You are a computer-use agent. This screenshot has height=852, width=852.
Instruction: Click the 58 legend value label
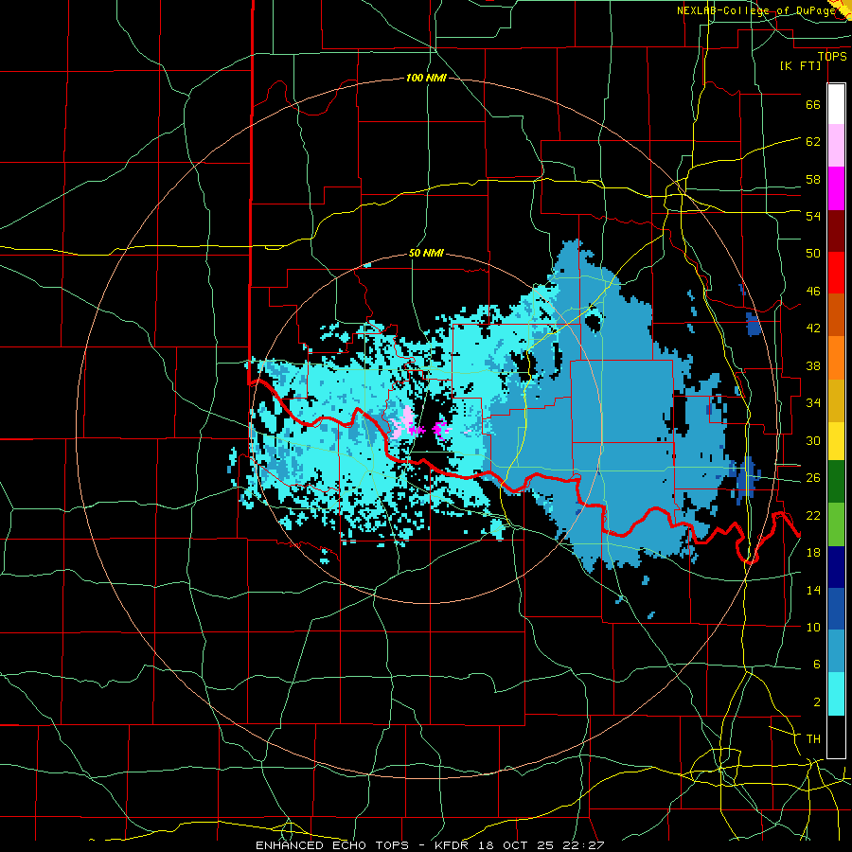(813, 179)
